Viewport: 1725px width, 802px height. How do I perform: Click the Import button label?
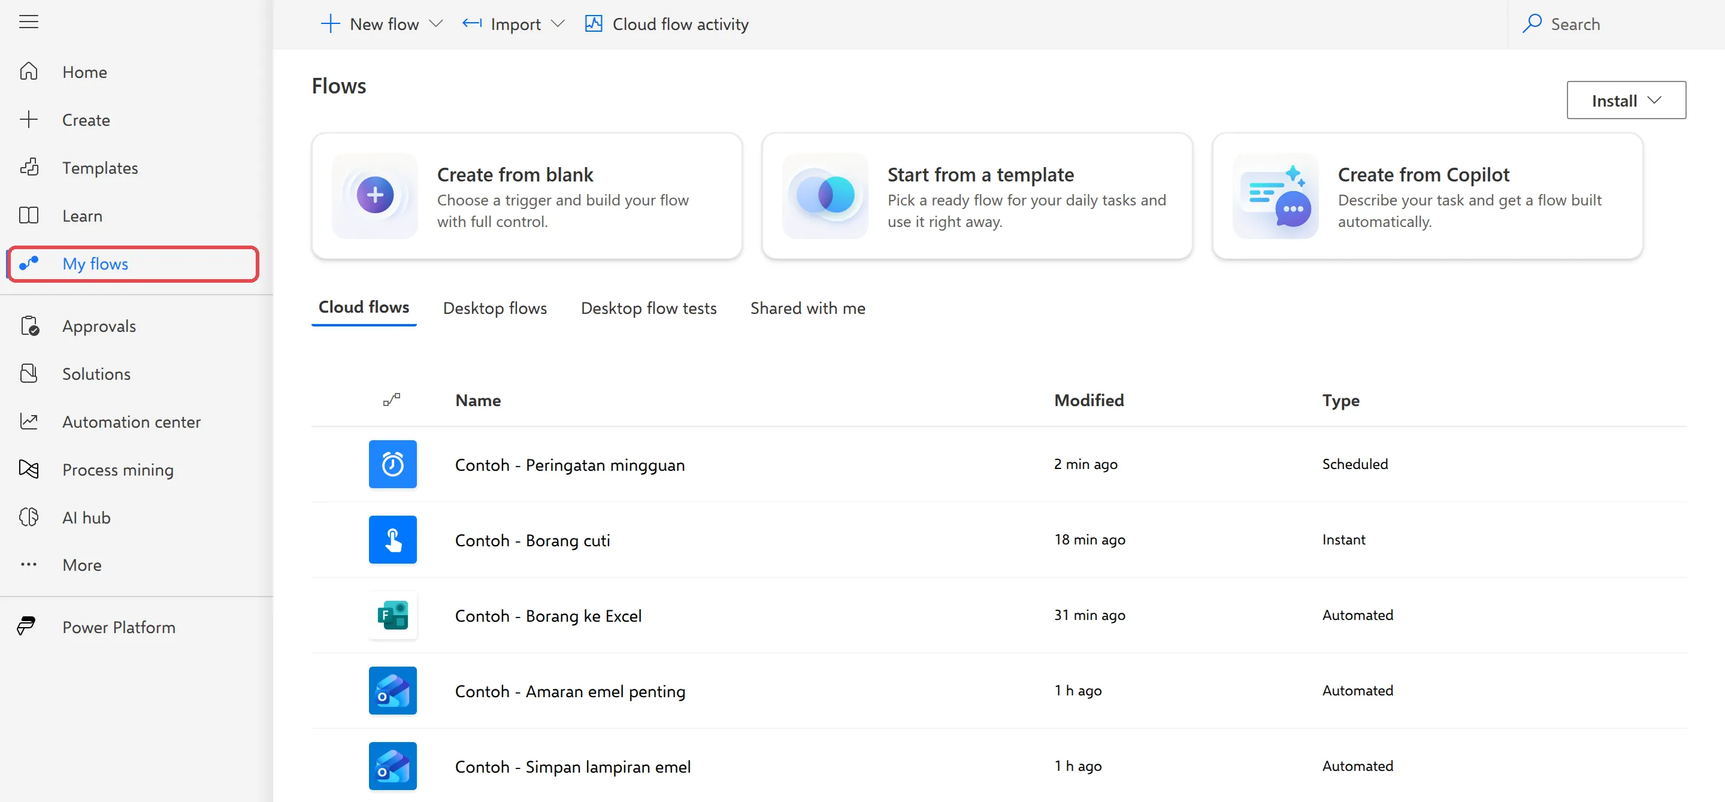coord(516,24)
